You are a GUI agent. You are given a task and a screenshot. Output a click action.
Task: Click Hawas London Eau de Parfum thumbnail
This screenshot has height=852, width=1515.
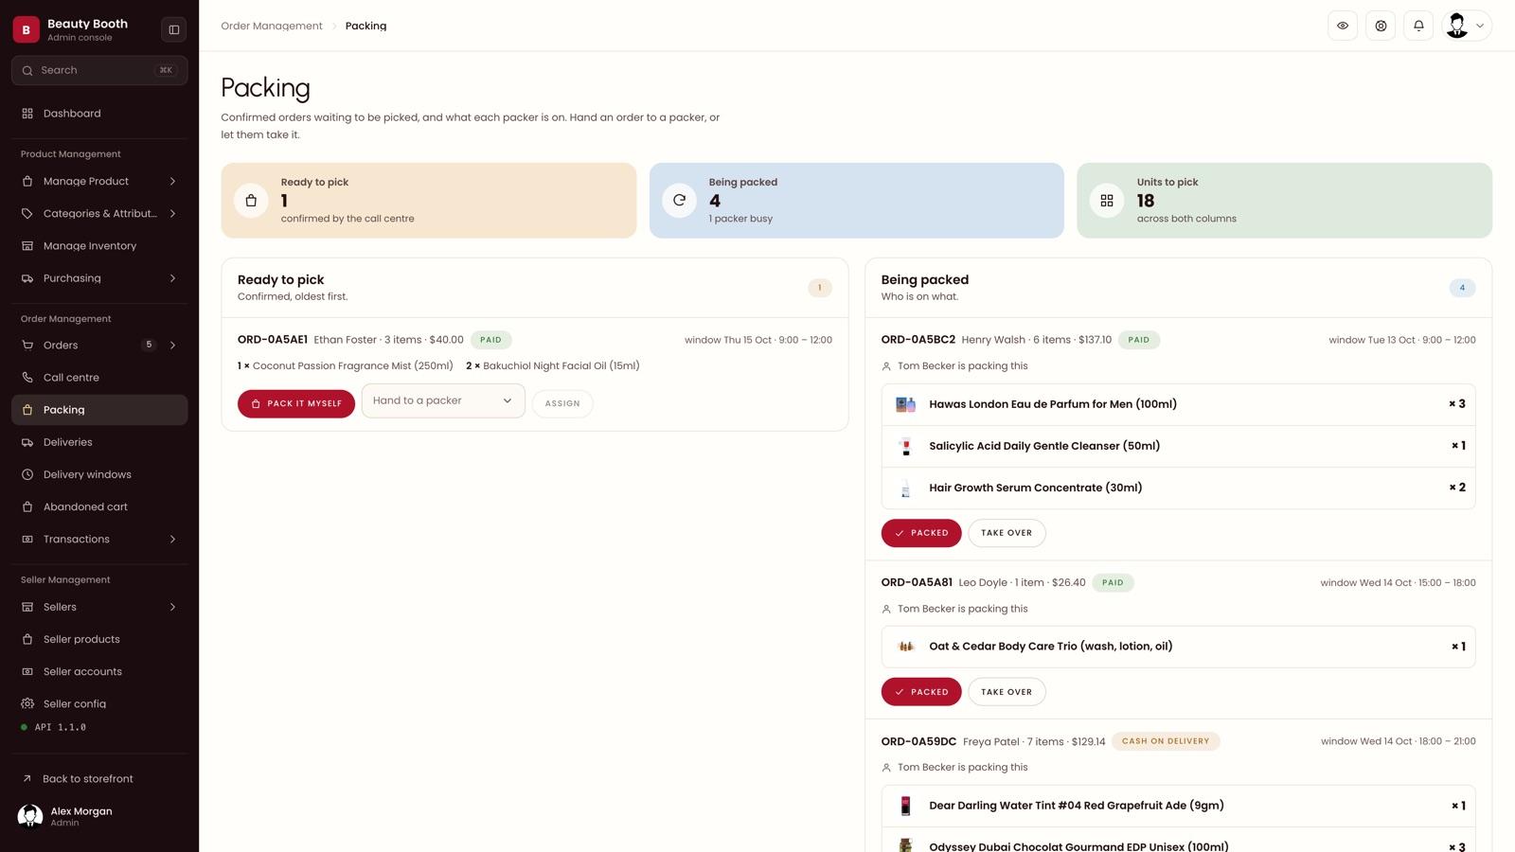[905, 404]
